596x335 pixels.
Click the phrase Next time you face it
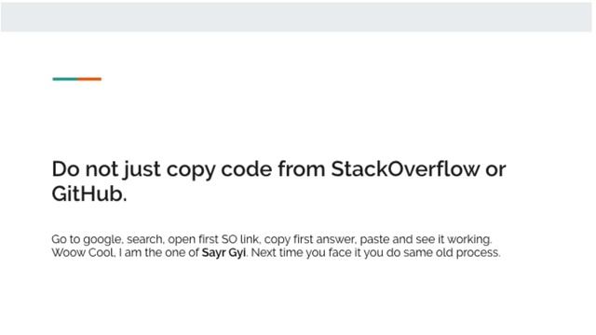305,252
